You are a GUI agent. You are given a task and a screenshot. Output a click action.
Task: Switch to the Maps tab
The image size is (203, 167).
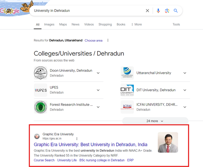[x=63, y=24]
